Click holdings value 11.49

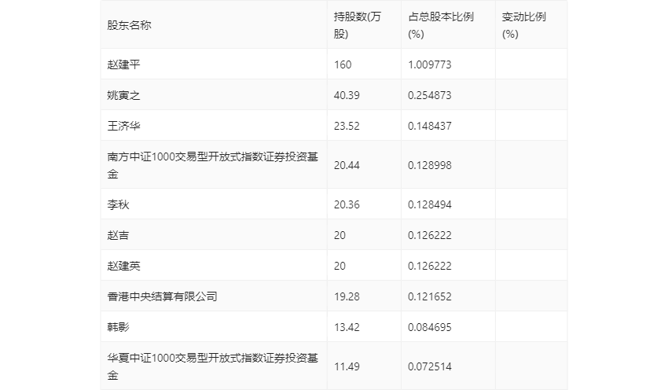[347, 366]
